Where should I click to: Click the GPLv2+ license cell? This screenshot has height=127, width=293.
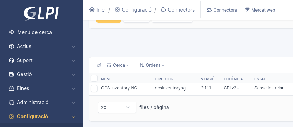(x=231, y=88)
